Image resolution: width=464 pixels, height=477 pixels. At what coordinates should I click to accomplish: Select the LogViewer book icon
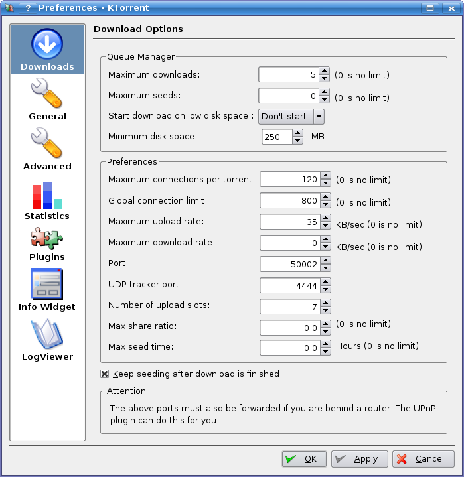click(x=47, y=335)
